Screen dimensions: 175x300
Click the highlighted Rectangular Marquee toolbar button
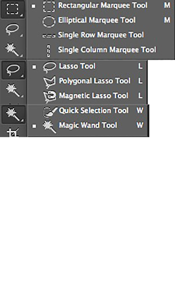tap(12, 9)
